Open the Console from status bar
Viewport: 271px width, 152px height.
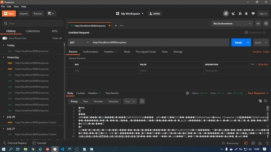[39, 143]
